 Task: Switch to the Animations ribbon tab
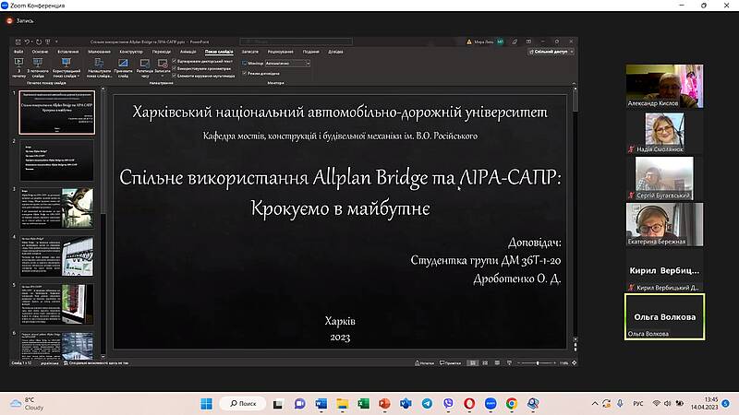pos(188,52)
